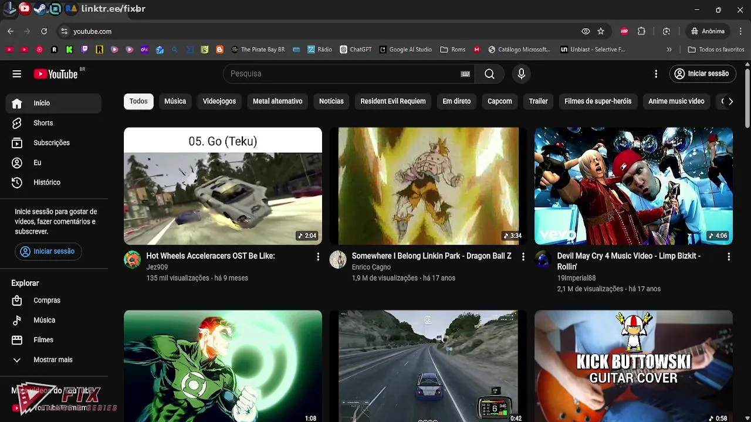Image resolution: width=751 pixels, height=422 pixels.
Task: Select the Metal alternativo chip
Action: pyautogui.click(x=278, y=101)
